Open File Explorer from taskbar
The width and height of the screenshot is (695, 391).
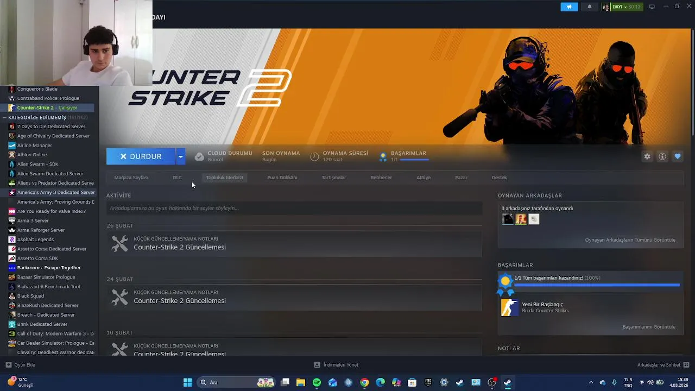coord(301,382)
